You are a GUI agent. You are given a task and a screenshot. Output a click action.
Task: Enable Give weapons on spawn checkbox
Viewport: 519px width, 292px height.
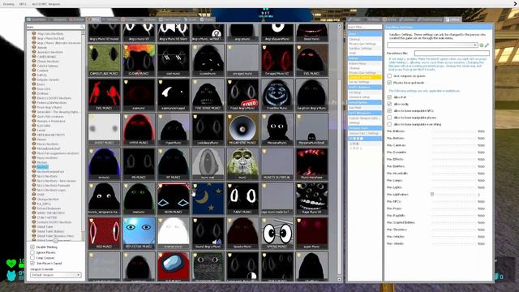pyautogui.click(x=389, y=75)
